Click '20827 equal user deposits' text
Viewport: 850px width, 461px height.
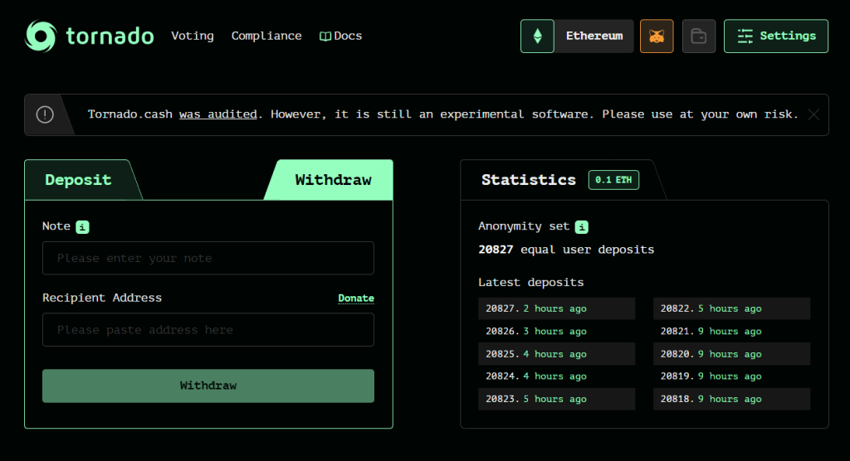click(x=566, y=250)
